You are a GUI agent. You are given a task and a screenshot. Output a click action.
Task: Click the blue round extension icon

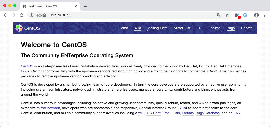(x=245, y=15)
